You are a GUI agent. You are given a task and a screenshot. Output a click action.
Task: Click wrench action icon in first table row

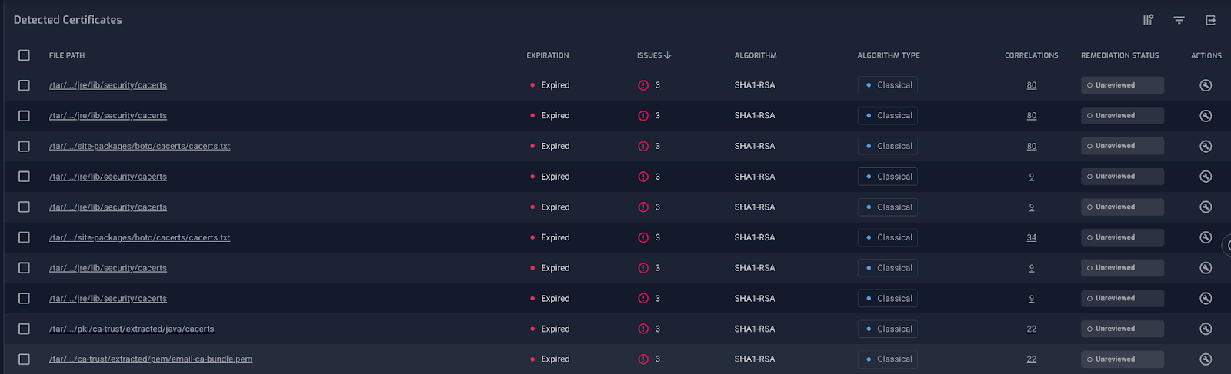(1206, 85)
